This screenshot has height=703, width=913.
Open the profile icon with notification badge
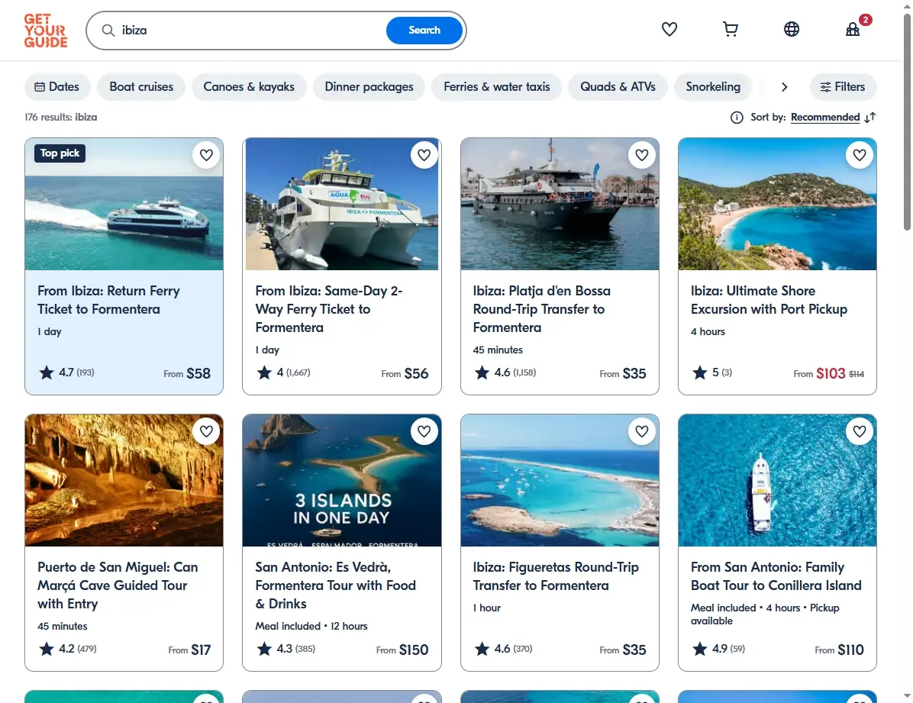click(853, 29)
